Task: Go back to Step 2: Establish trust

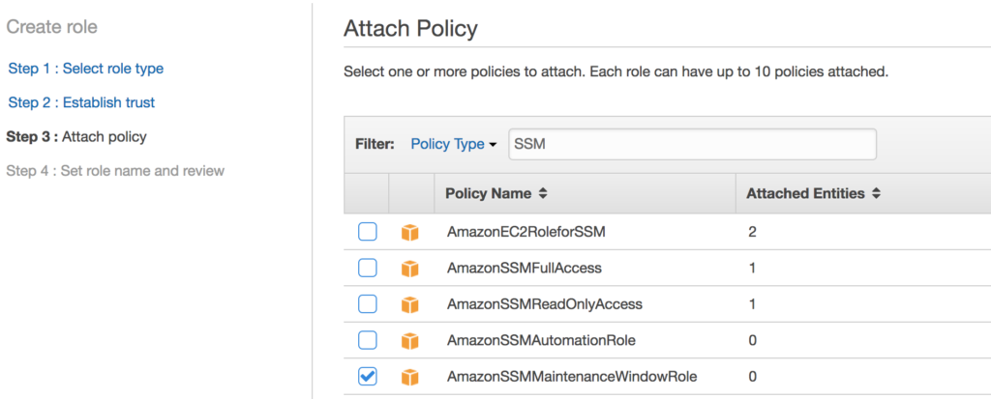Action: pos(81,102)
